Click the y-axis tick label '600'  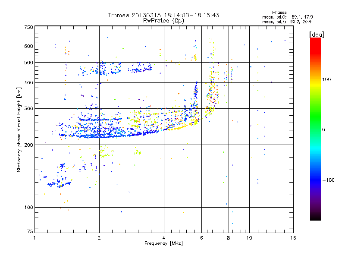point(28,46)
